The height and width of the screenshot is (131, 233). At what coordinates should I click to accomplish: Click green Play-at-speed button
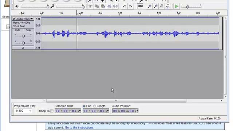point(177,7)
